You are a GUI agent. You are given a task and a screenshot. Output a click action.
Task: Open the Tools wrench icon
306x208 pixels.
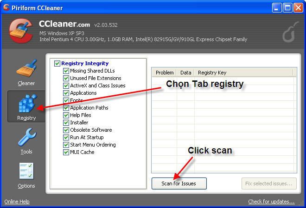point(27,137)
